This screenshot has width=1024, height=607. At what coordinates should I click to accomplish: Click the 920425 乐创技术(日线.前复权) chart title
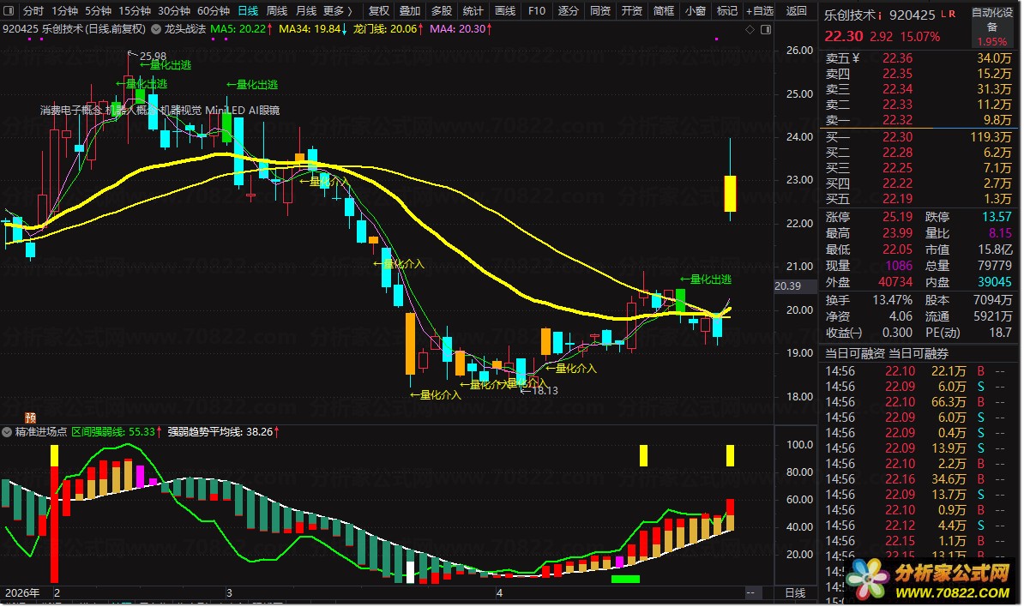pyautogui.click(x=74, y=28)
